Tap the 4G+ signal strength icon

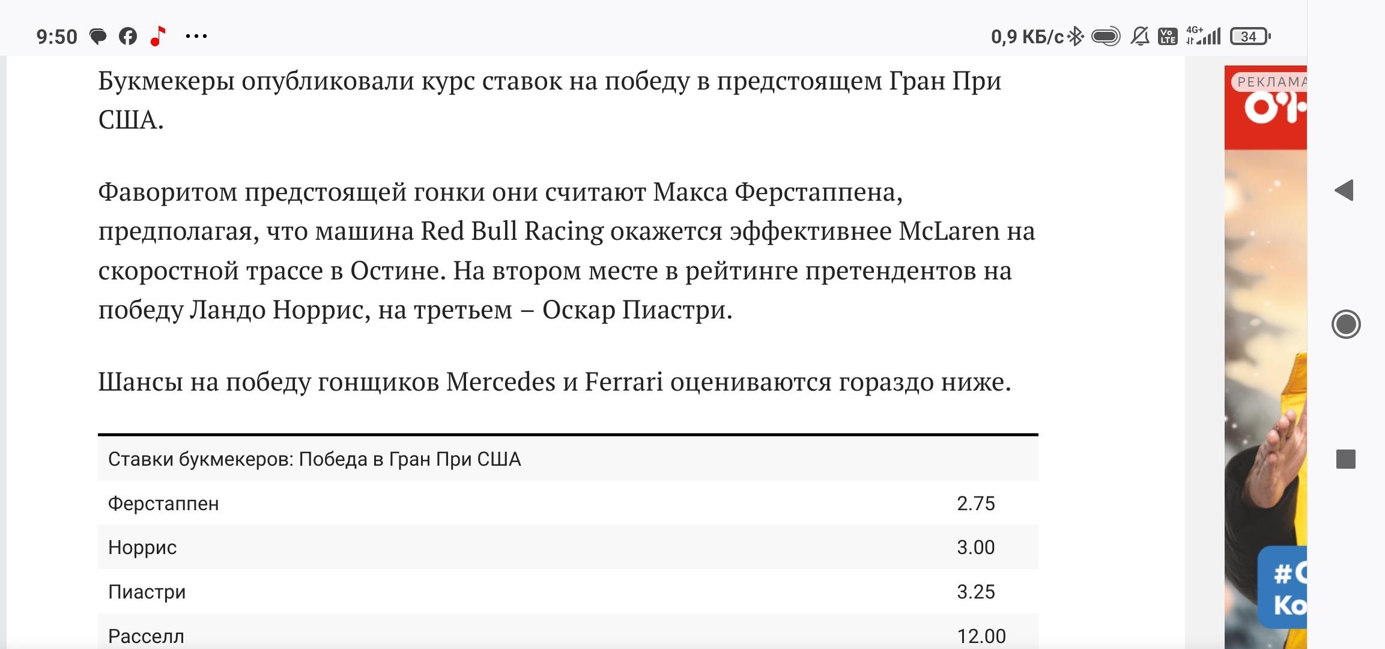pyautogui.click(x=1203, y=37)
